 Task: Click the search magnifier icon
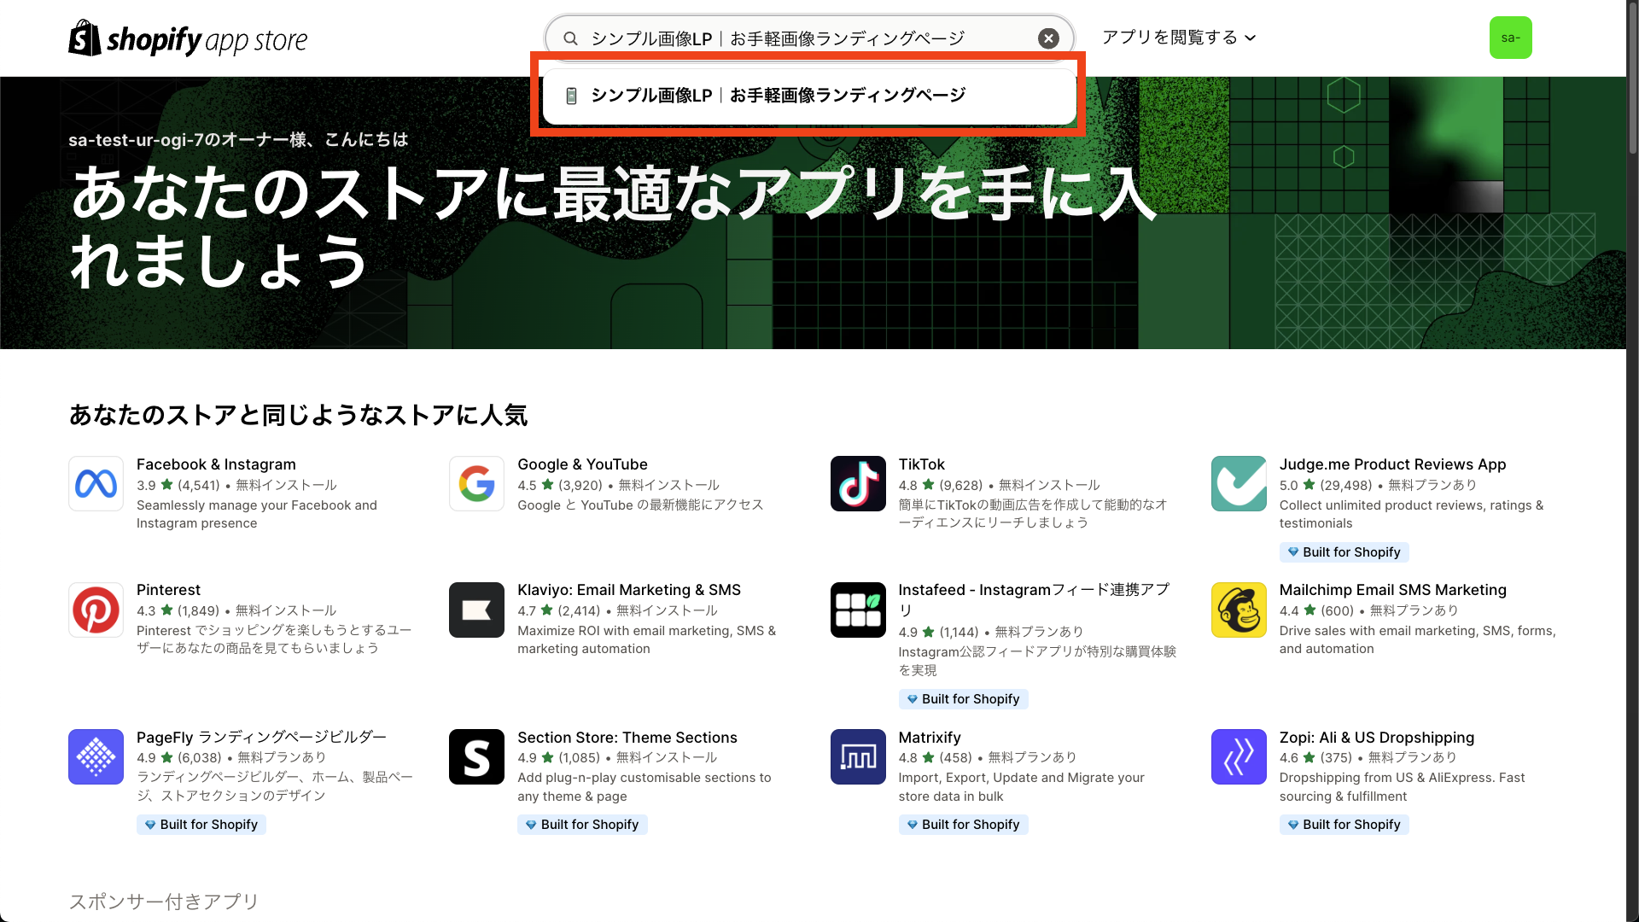click(569, 38)
